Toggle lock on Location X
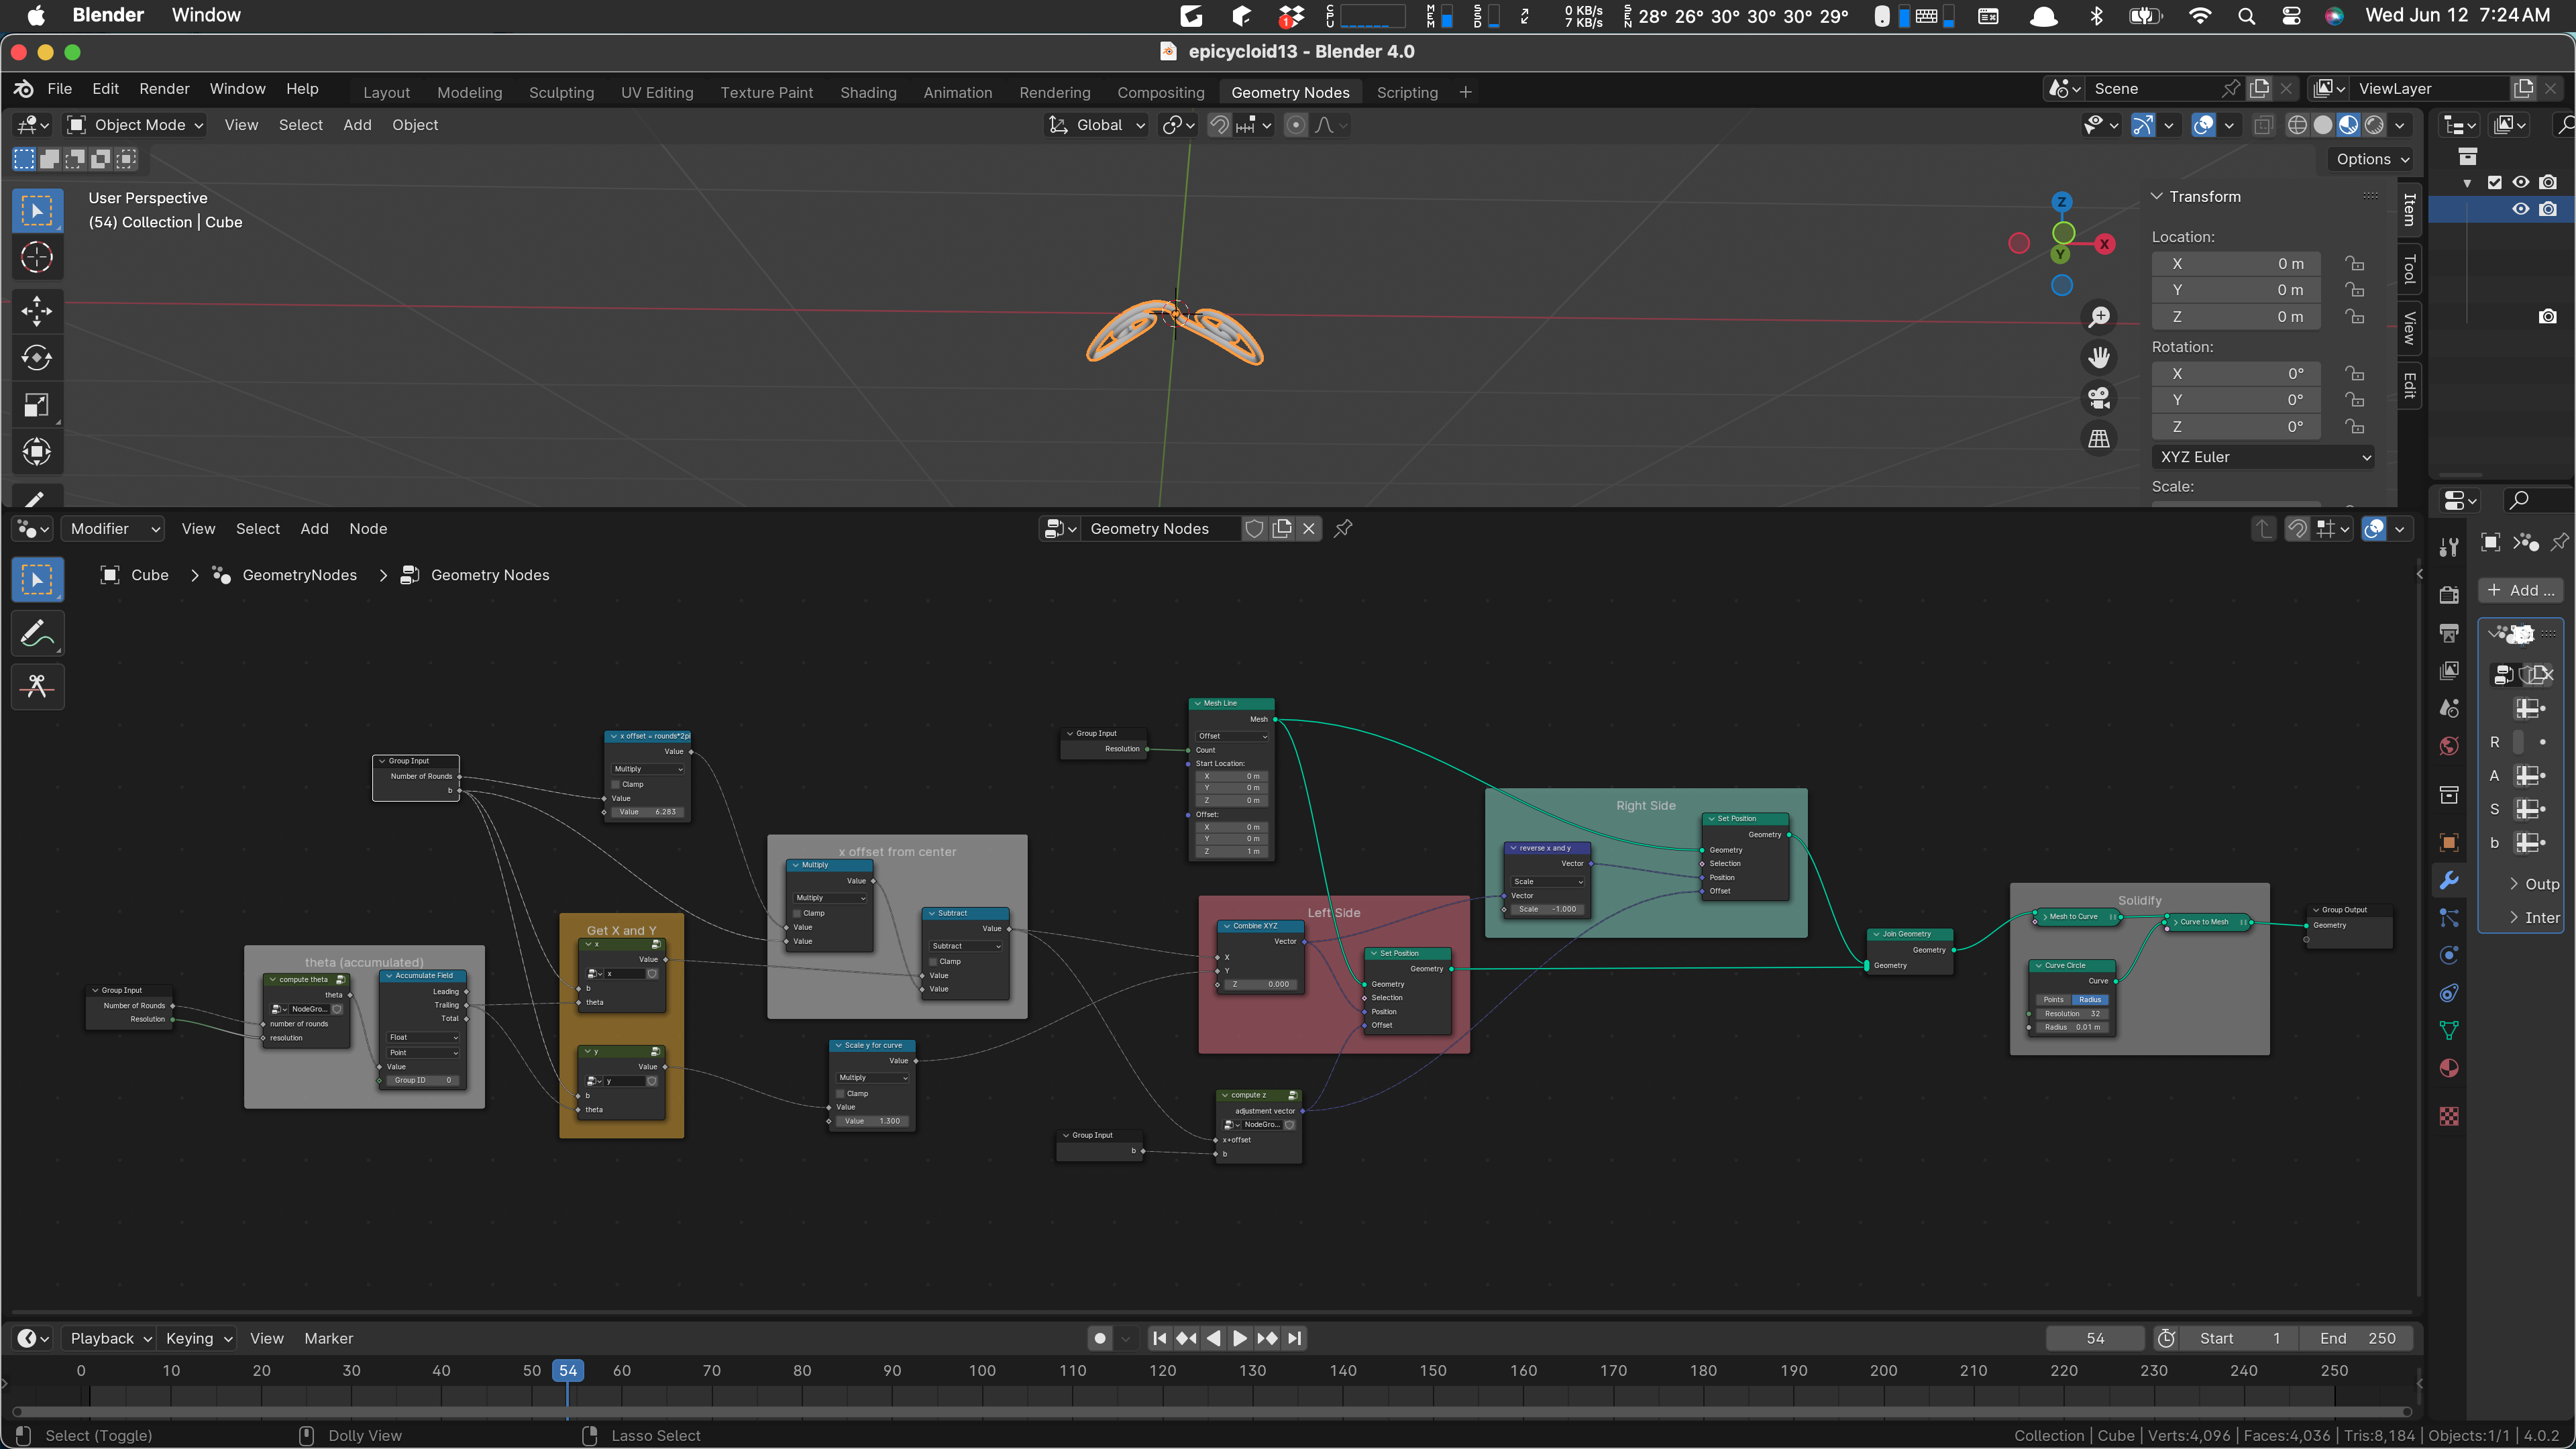The width and height of the screenshot is (2576, 1449). click(x=2356, y=264)
